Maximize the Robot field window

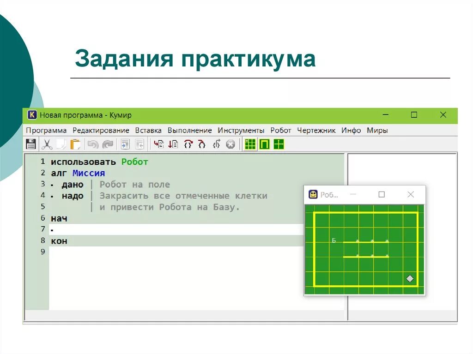[382, 194]
